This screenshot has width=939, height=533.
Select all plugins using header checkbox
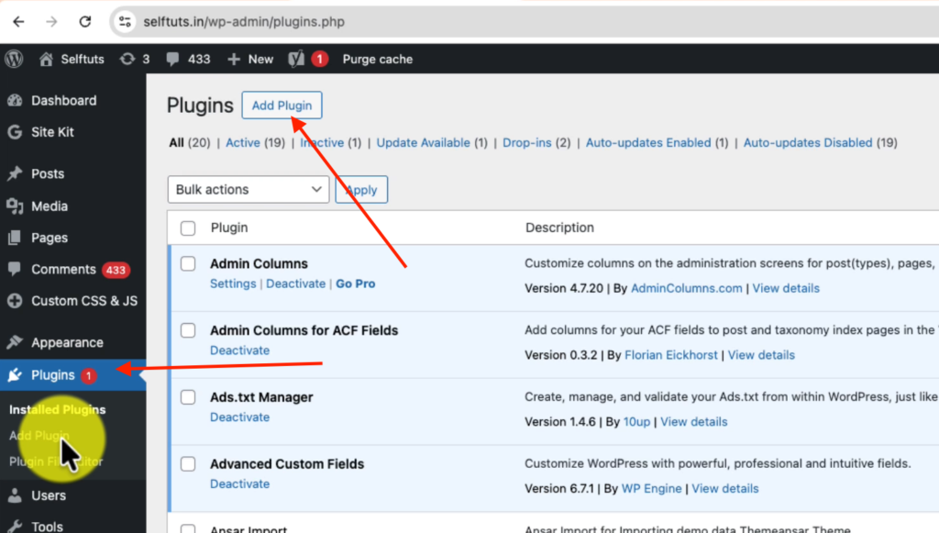[x=188, y=228]
